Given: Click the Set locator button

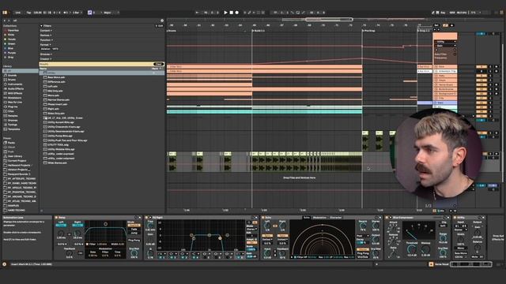Looking at the screenshot, I should [x=436, y=25].
